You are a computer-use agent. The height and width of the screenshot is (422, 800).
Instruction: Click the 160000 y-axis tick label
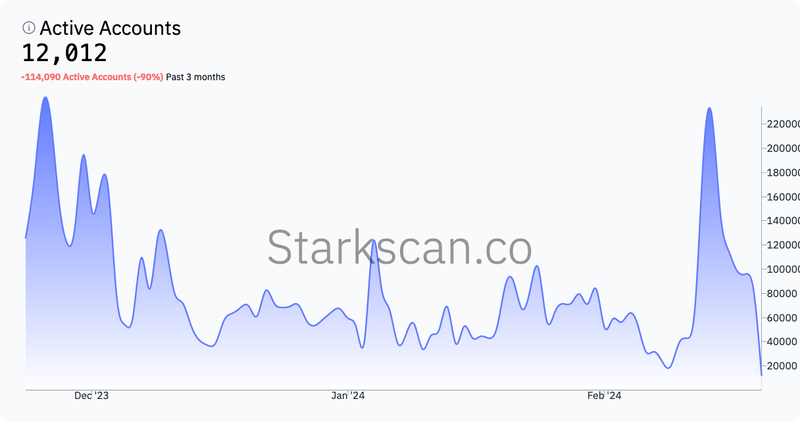(x=783, y=197)
